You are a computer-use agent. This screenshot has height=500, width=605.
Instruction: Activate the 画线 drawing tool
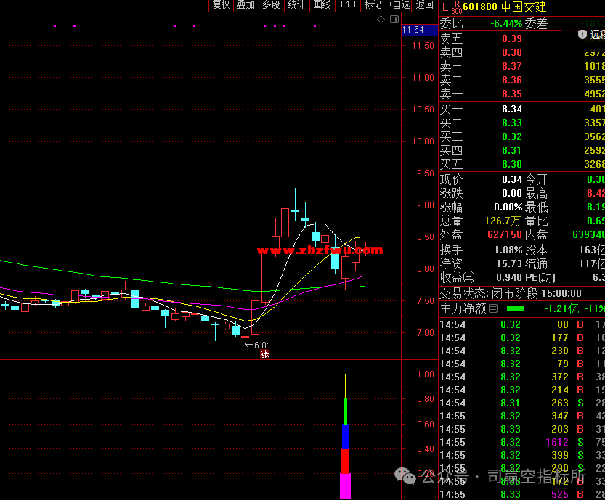(322, 5)
